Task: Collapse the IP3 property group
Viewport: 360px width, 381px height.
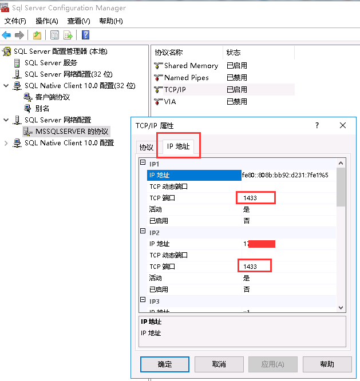Action: [143, 299]
